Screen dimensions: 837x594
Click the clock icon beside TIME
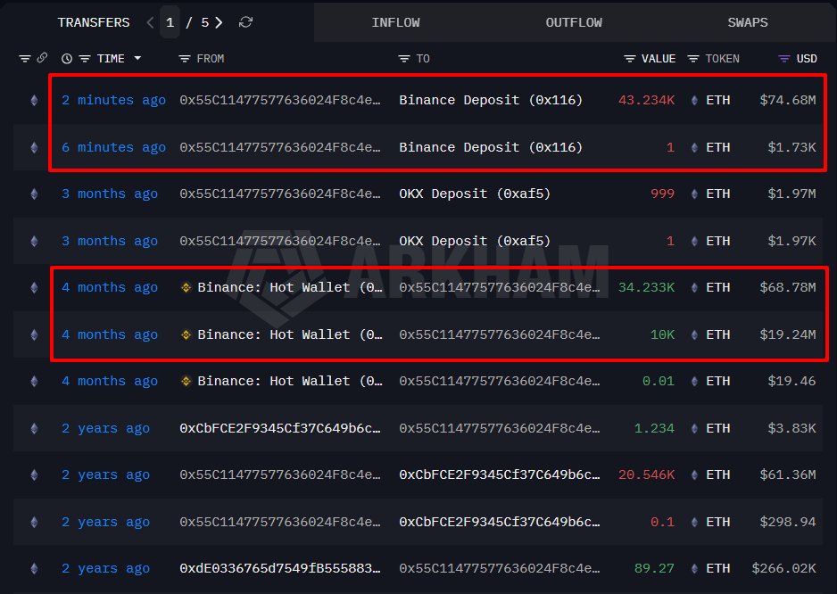[x=67, y=59]
